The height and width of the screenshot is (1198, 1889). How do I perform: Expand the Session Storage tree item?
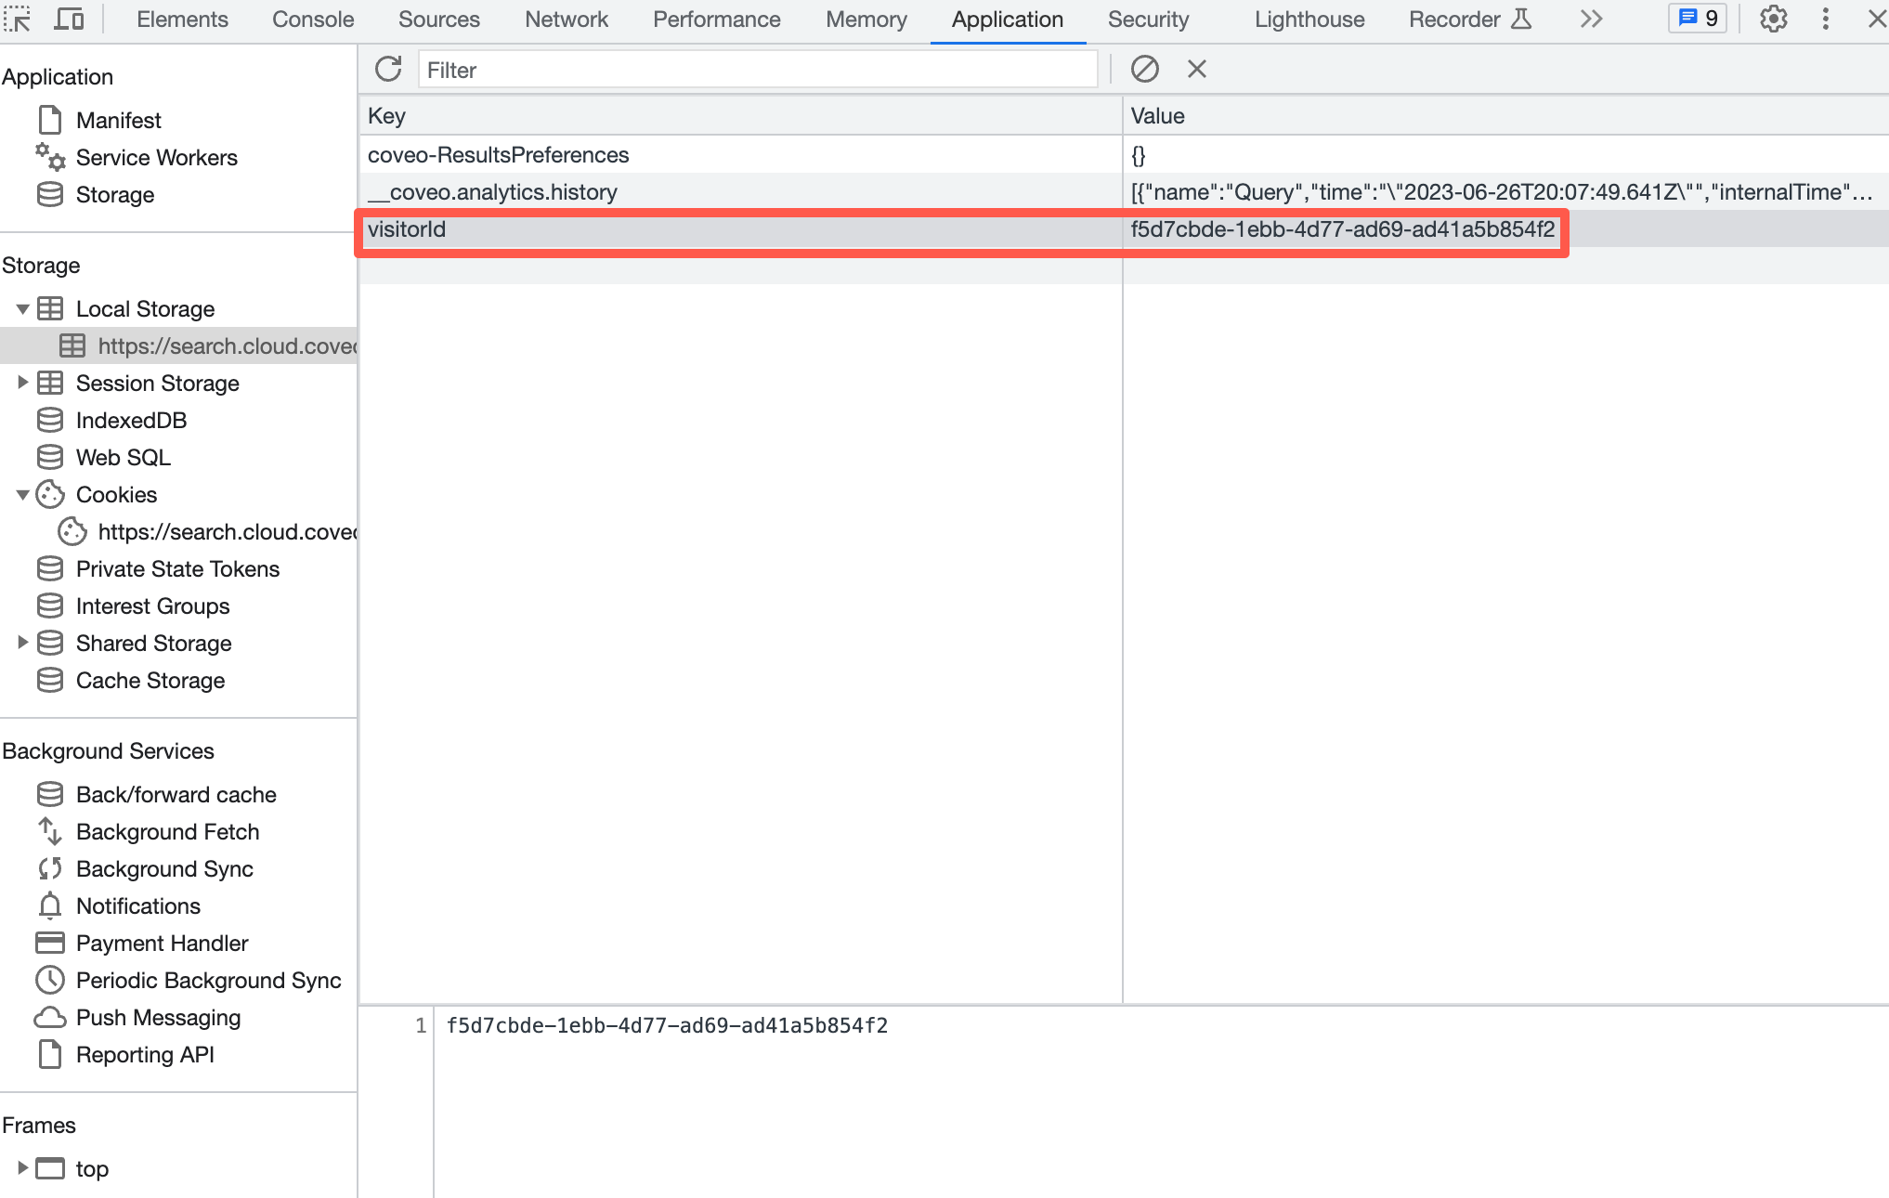click(x=23, y=383)
